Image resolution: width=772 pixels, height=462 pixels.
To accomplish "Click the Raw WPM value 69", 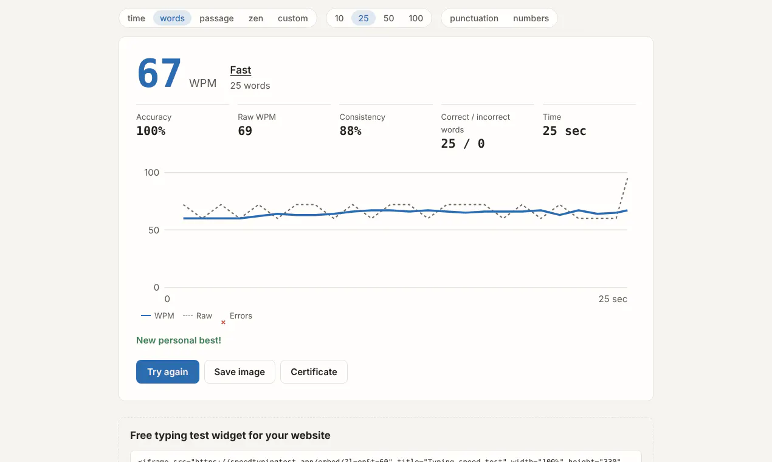I will (245, 131).
